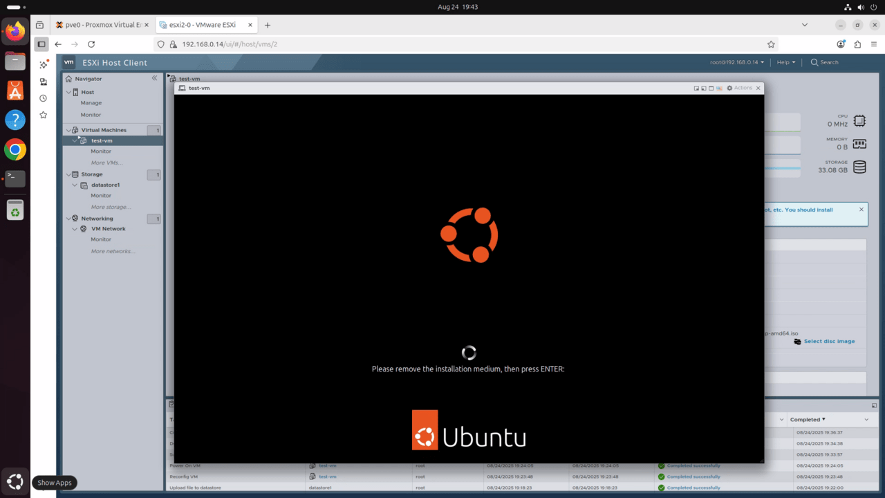List all tabs dropdown in Firefox

(x=805, y=25)
